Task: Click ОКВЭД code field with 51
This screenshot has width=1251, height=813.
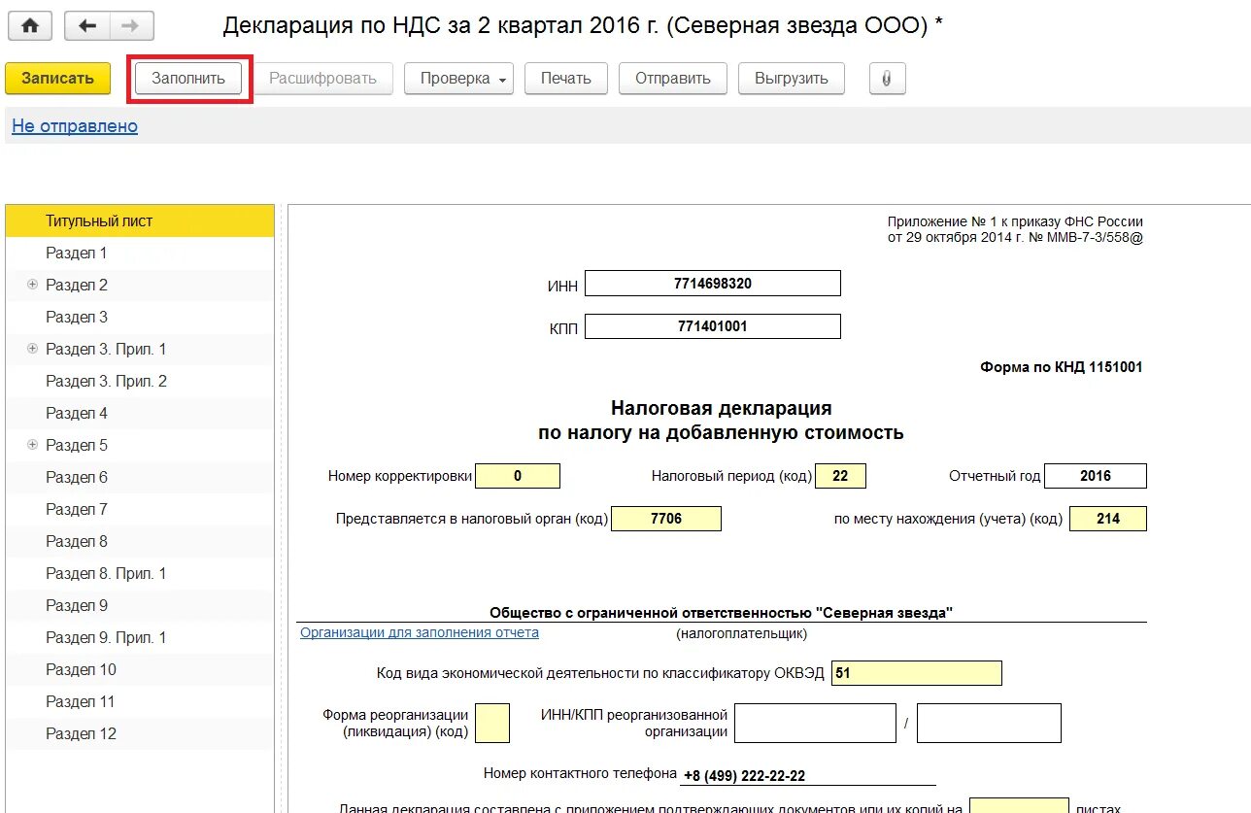Action: [916, 673]
